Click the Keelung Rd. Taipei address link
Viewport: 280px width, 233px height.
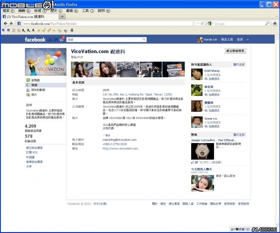point(137,94)
